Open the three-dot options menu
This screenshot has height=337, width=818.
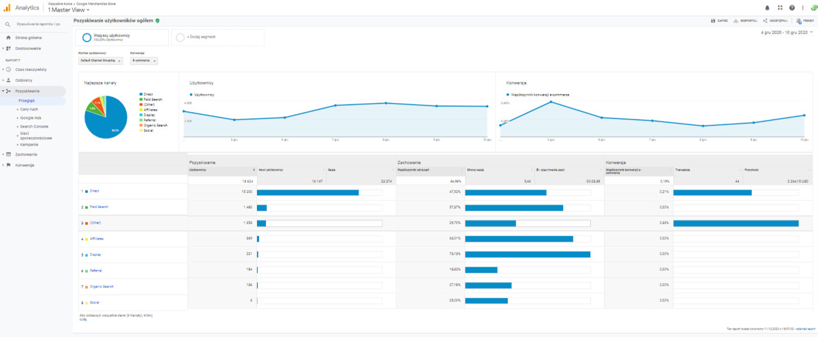point(802,8)
